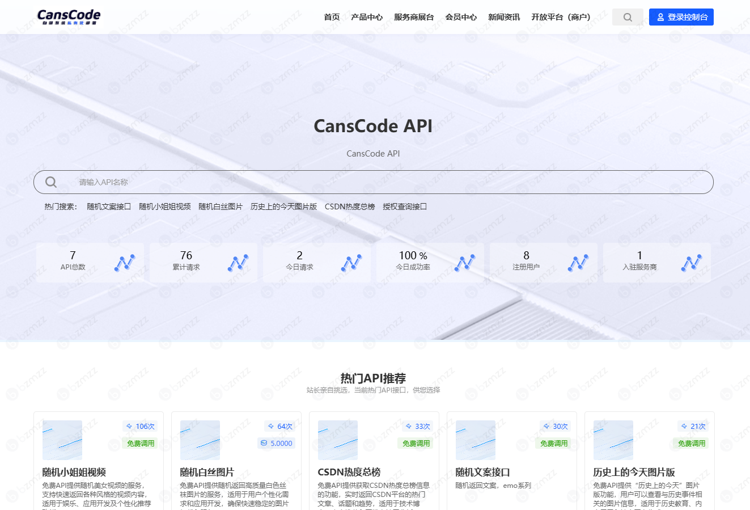Open 会员中心 menu item
The width and height of the screenshot is (750, 510).
(x=461, y=17)
